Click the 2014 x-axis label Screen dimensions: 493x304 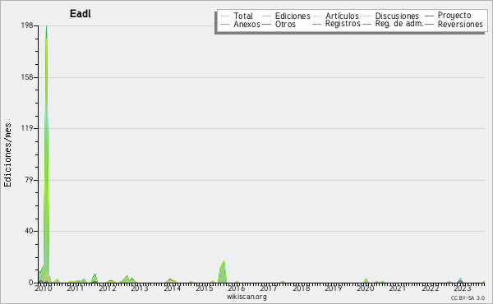[173, 288]
